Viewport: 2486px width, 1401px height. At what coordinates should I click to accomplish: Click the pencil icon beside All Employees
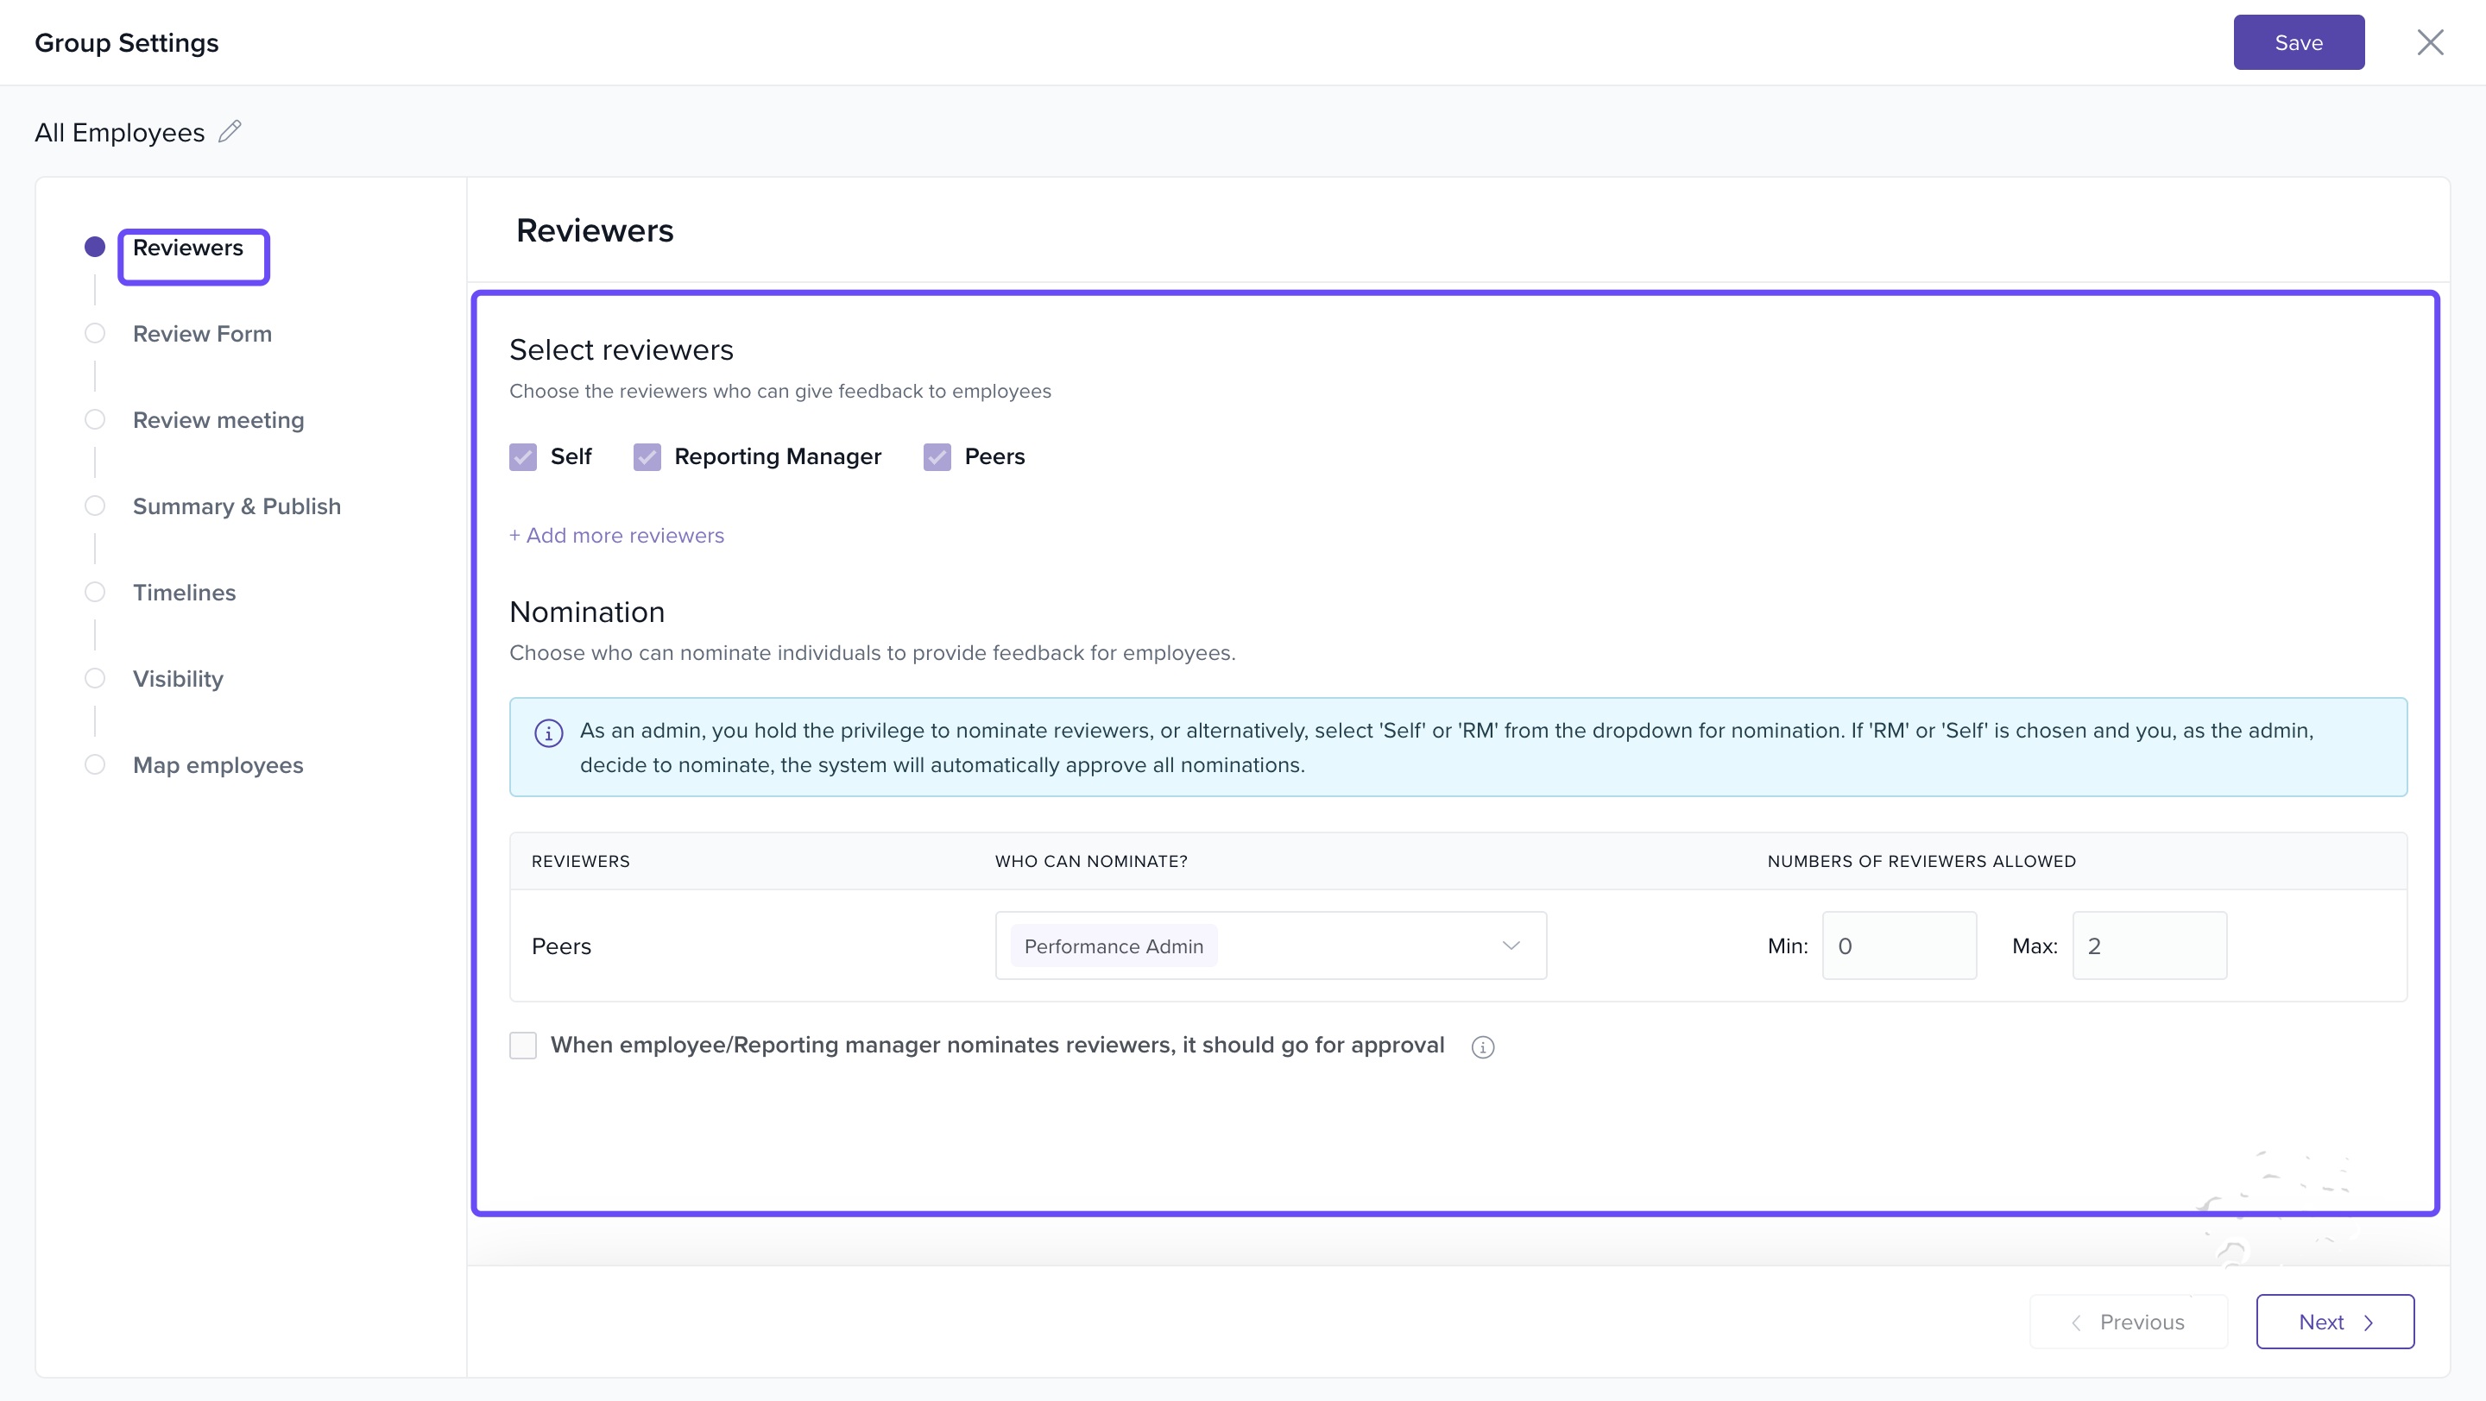pos(230,131)
